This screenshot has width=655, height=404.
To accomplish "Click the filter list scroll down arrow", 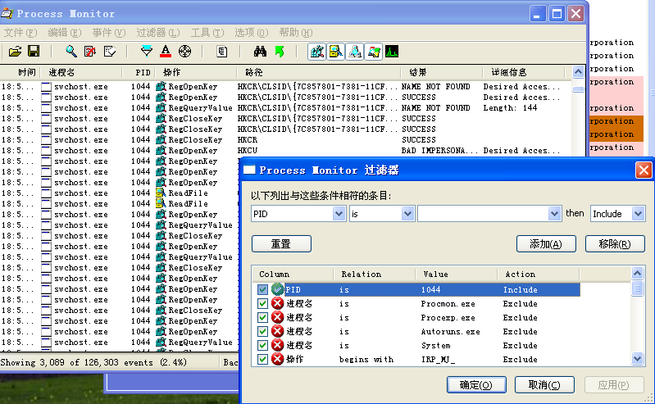I will 637,358.
